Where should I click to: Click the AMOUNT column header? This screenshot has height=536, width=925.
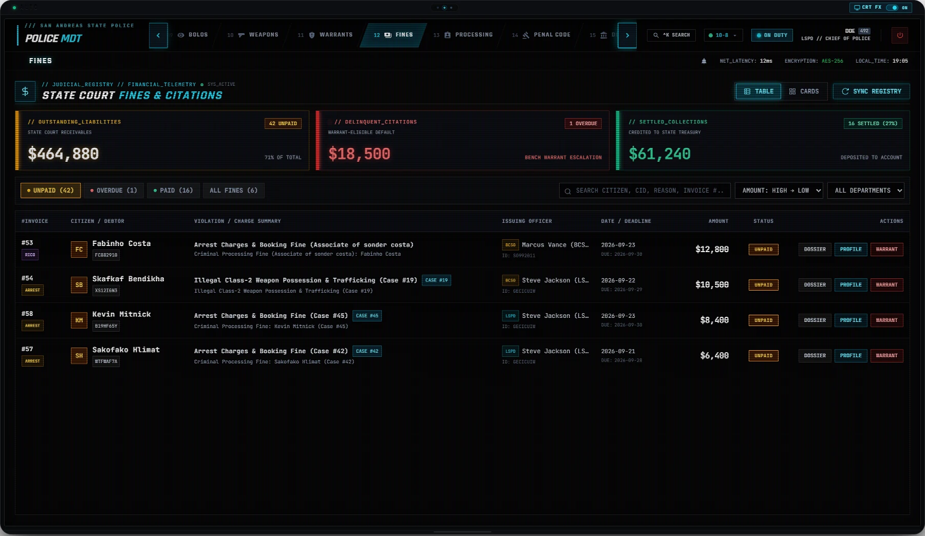coord(718,221)
